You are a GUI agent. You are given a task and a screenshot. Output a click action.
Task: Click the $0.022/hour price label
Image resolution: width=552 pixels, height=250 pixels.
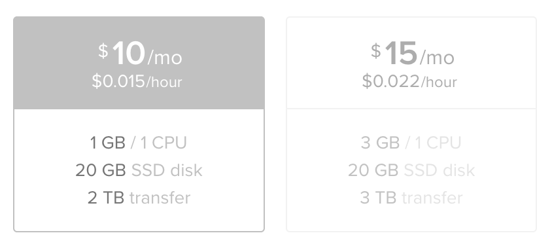tap(409, 82)
